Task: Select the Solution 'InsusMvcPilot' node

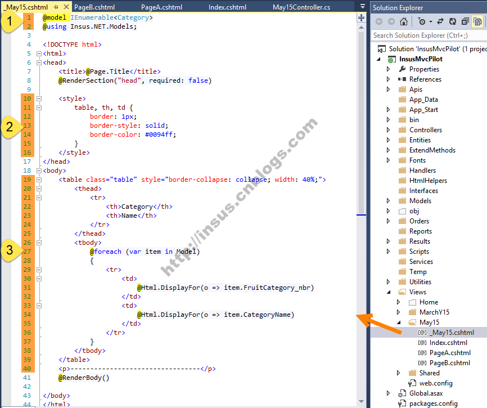Action: (438, 49)
